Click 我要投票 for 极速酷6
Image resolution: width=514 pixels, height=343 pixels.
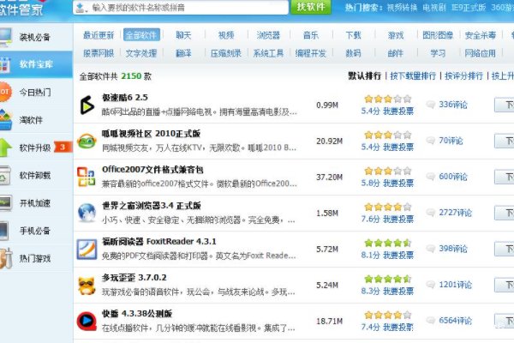[x=398, y=111]
